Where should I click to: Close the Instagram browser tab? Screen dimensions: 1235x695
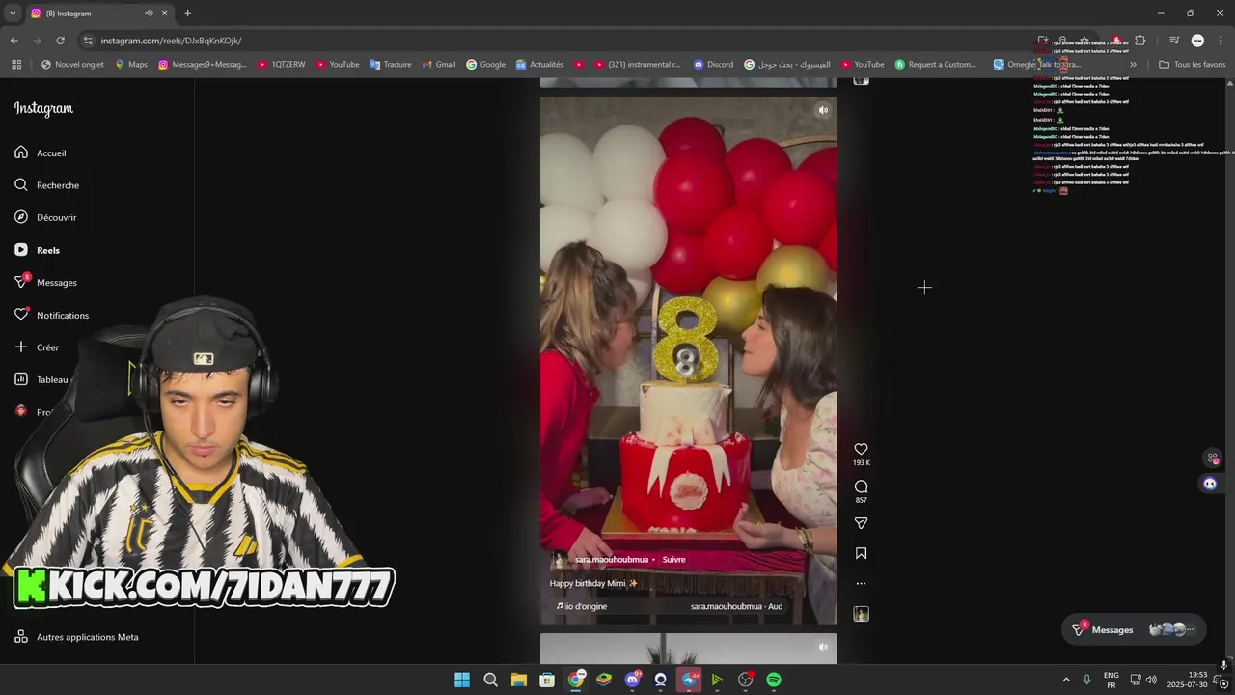(x=164, y=13)
